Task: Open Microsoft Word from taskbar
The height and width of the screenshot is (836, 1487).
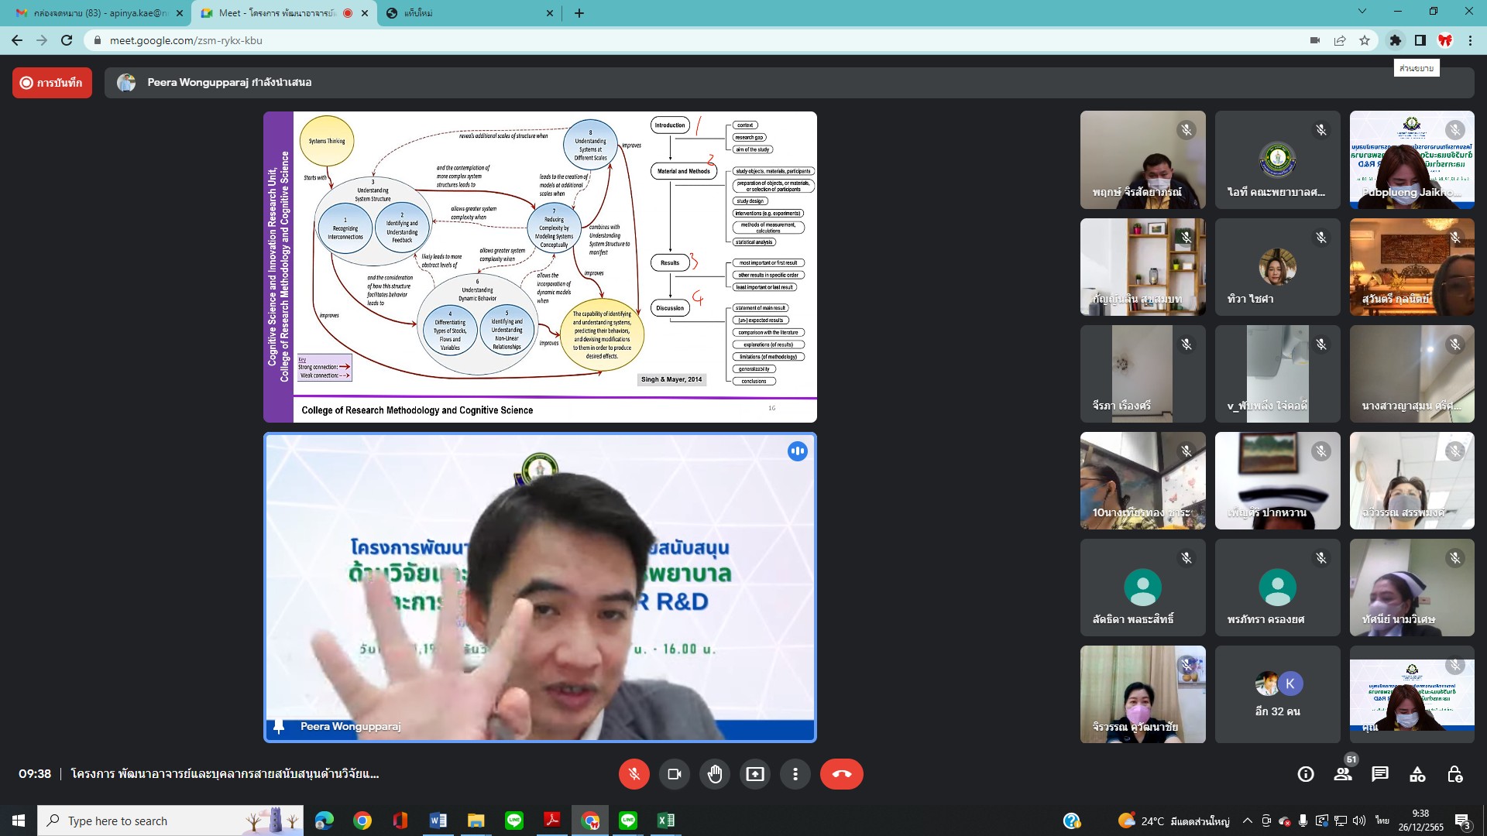Action: click(438, 821)
